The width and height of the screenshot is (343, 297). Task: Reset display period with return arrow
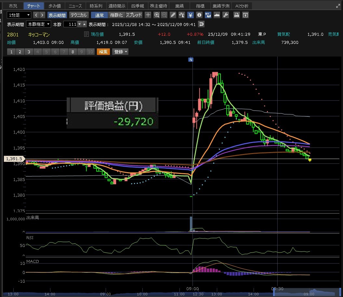pyautogui.click(x=202, y=24)
